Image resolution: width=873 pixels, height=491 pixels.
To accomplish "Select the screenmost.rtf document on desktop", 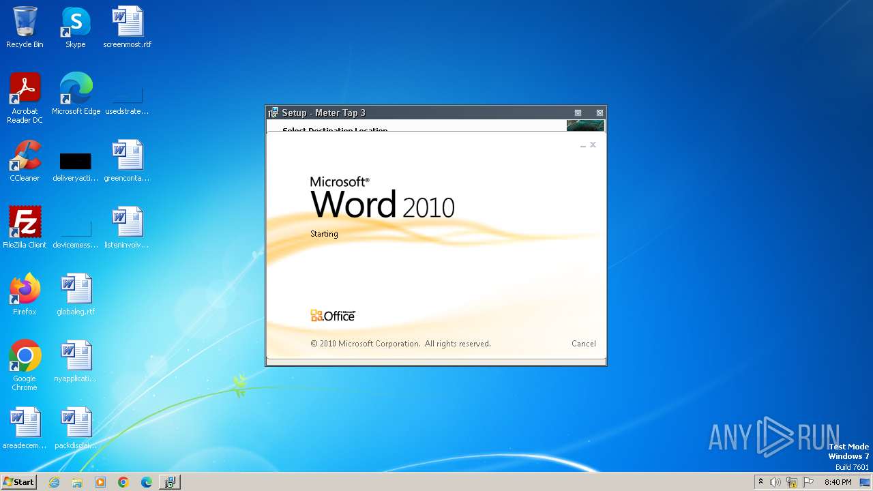I will coord(128,27).
